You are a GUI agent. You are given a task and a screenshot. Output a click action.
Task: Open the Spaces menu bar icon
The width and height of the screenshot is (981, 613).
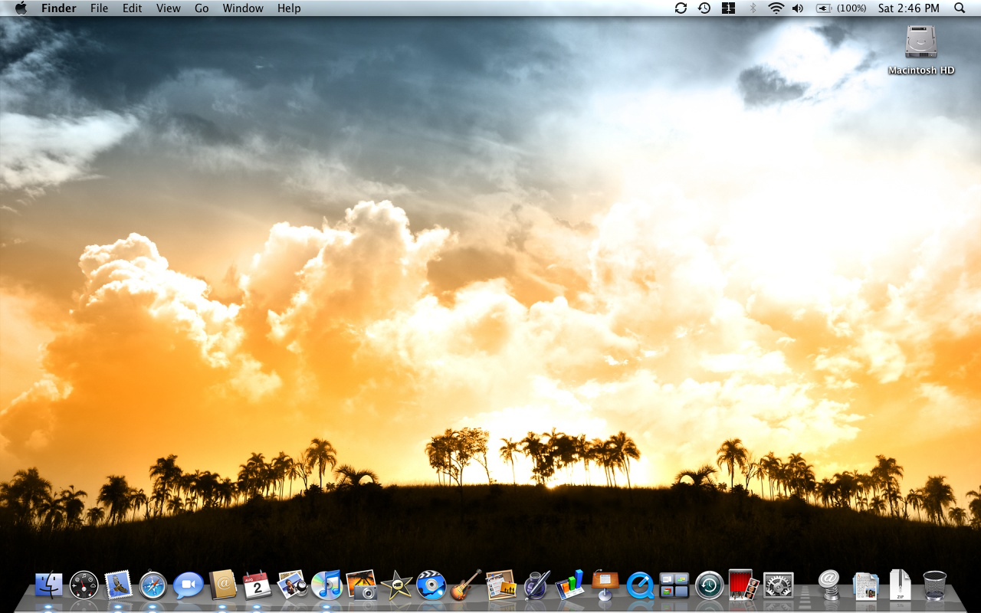728,8
